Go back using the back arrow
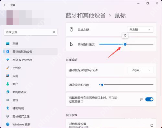This screenshot has height=128, width=162. click(x=5, y=5)
